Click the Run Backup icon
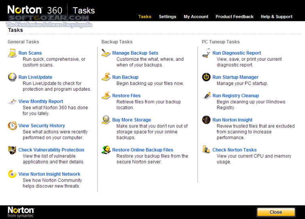 coord(106,77)
